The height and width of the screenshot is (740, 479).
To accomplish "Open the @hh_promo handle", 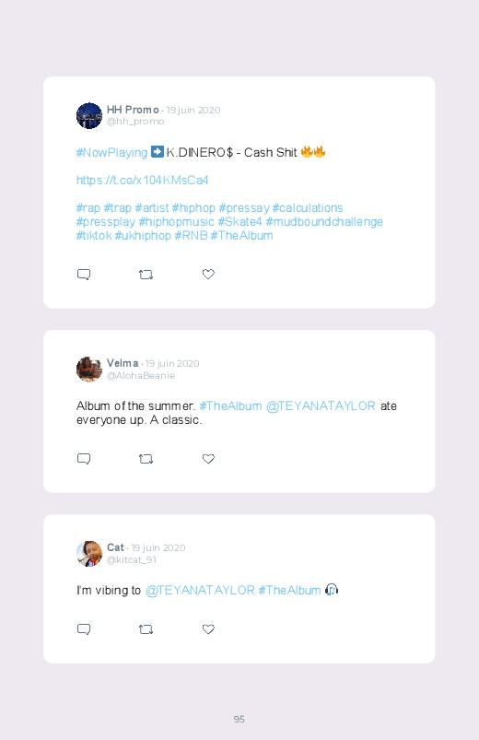I will click(135, 122).
